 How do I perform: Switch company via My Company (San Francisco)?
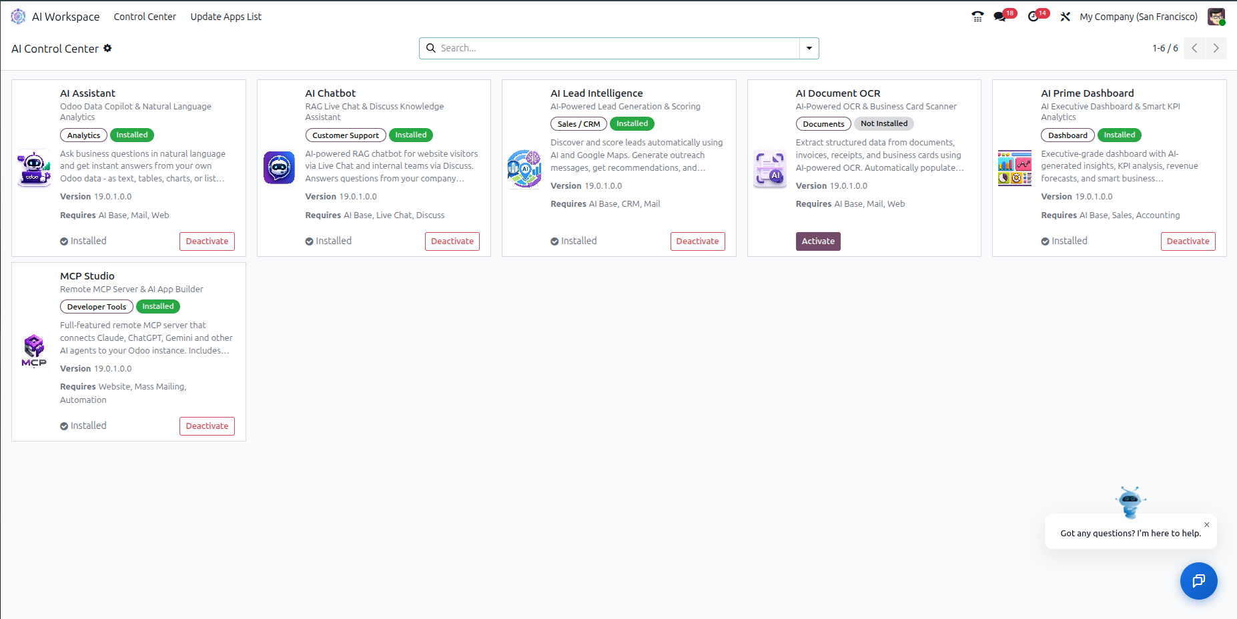[x=1138, y=17]
